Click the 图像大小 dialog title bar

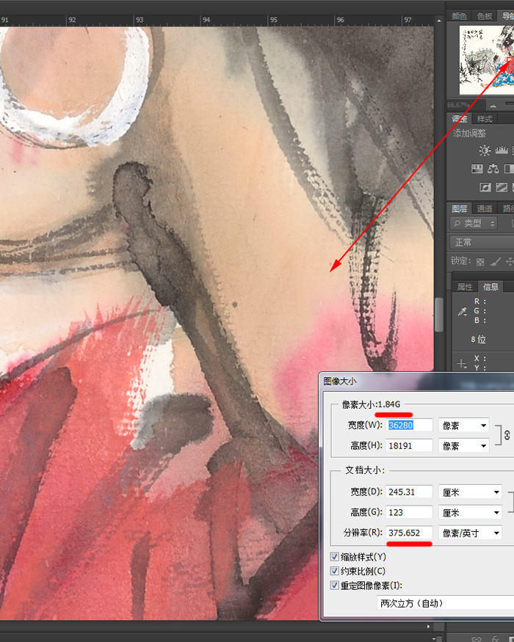click(416, 382)
